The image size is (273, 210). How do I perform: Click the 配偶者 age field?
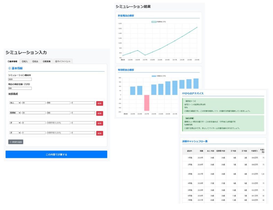[34, 113]
